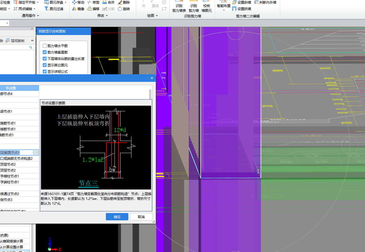Click the 确定 button
This screenshot has height=252, width=365.
point(117,217)
